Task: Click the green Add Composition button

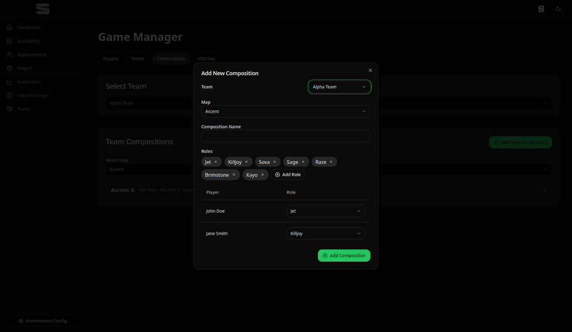Action: coord(344,255)
